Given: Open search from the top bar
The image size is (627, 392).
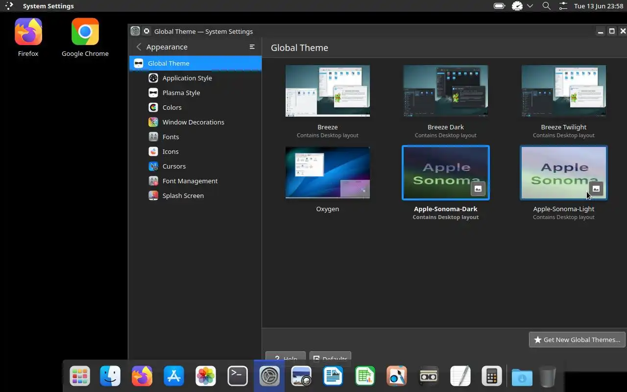Looking at the screenshot, I should point(547,6).
